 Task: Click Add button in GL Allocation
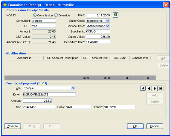click(x=163, y=58)
